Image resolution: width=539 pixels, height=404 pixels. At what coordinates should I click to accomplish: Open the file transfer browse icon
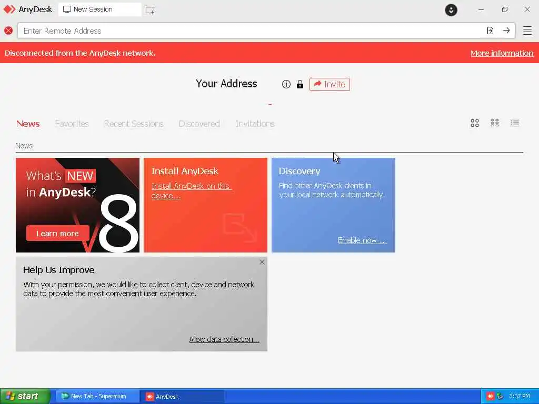(x=490, y=31)
